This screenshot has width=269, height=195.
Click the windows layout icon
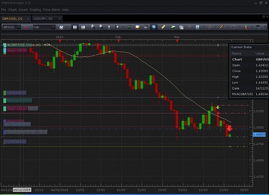181,27
